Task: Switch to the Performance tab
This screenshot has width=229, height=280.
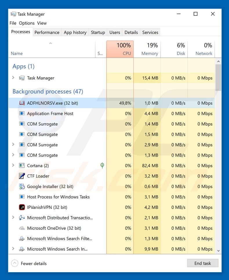Action: [x=47, y=32]
